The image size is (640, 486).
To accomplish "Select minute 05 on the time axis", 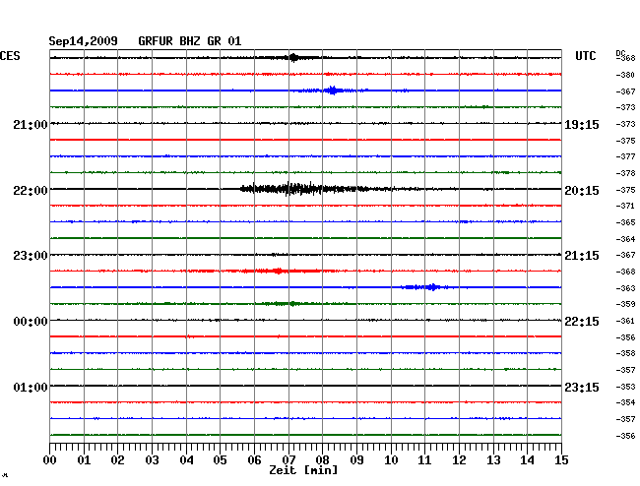I will (220, 459).
